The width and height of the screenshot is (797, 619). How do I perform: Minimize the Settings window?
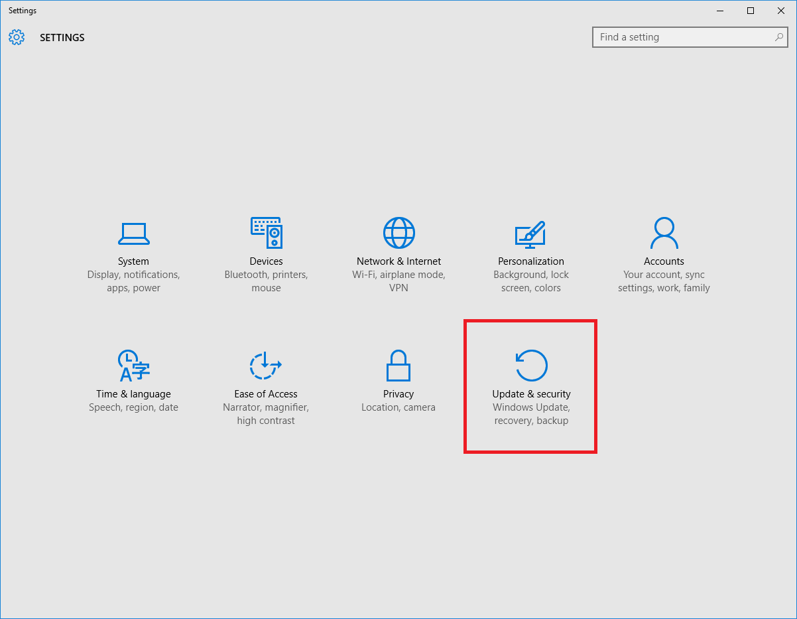point(720,11)
